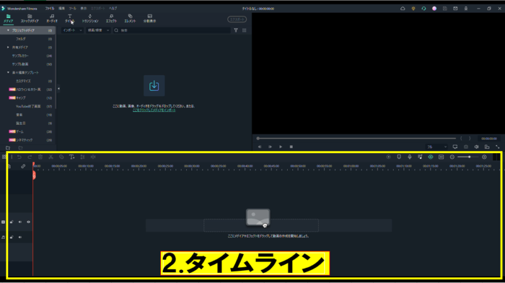Record voiceover with microphone icon
This screenshot has width=505, height=283.
coord(410,157)
